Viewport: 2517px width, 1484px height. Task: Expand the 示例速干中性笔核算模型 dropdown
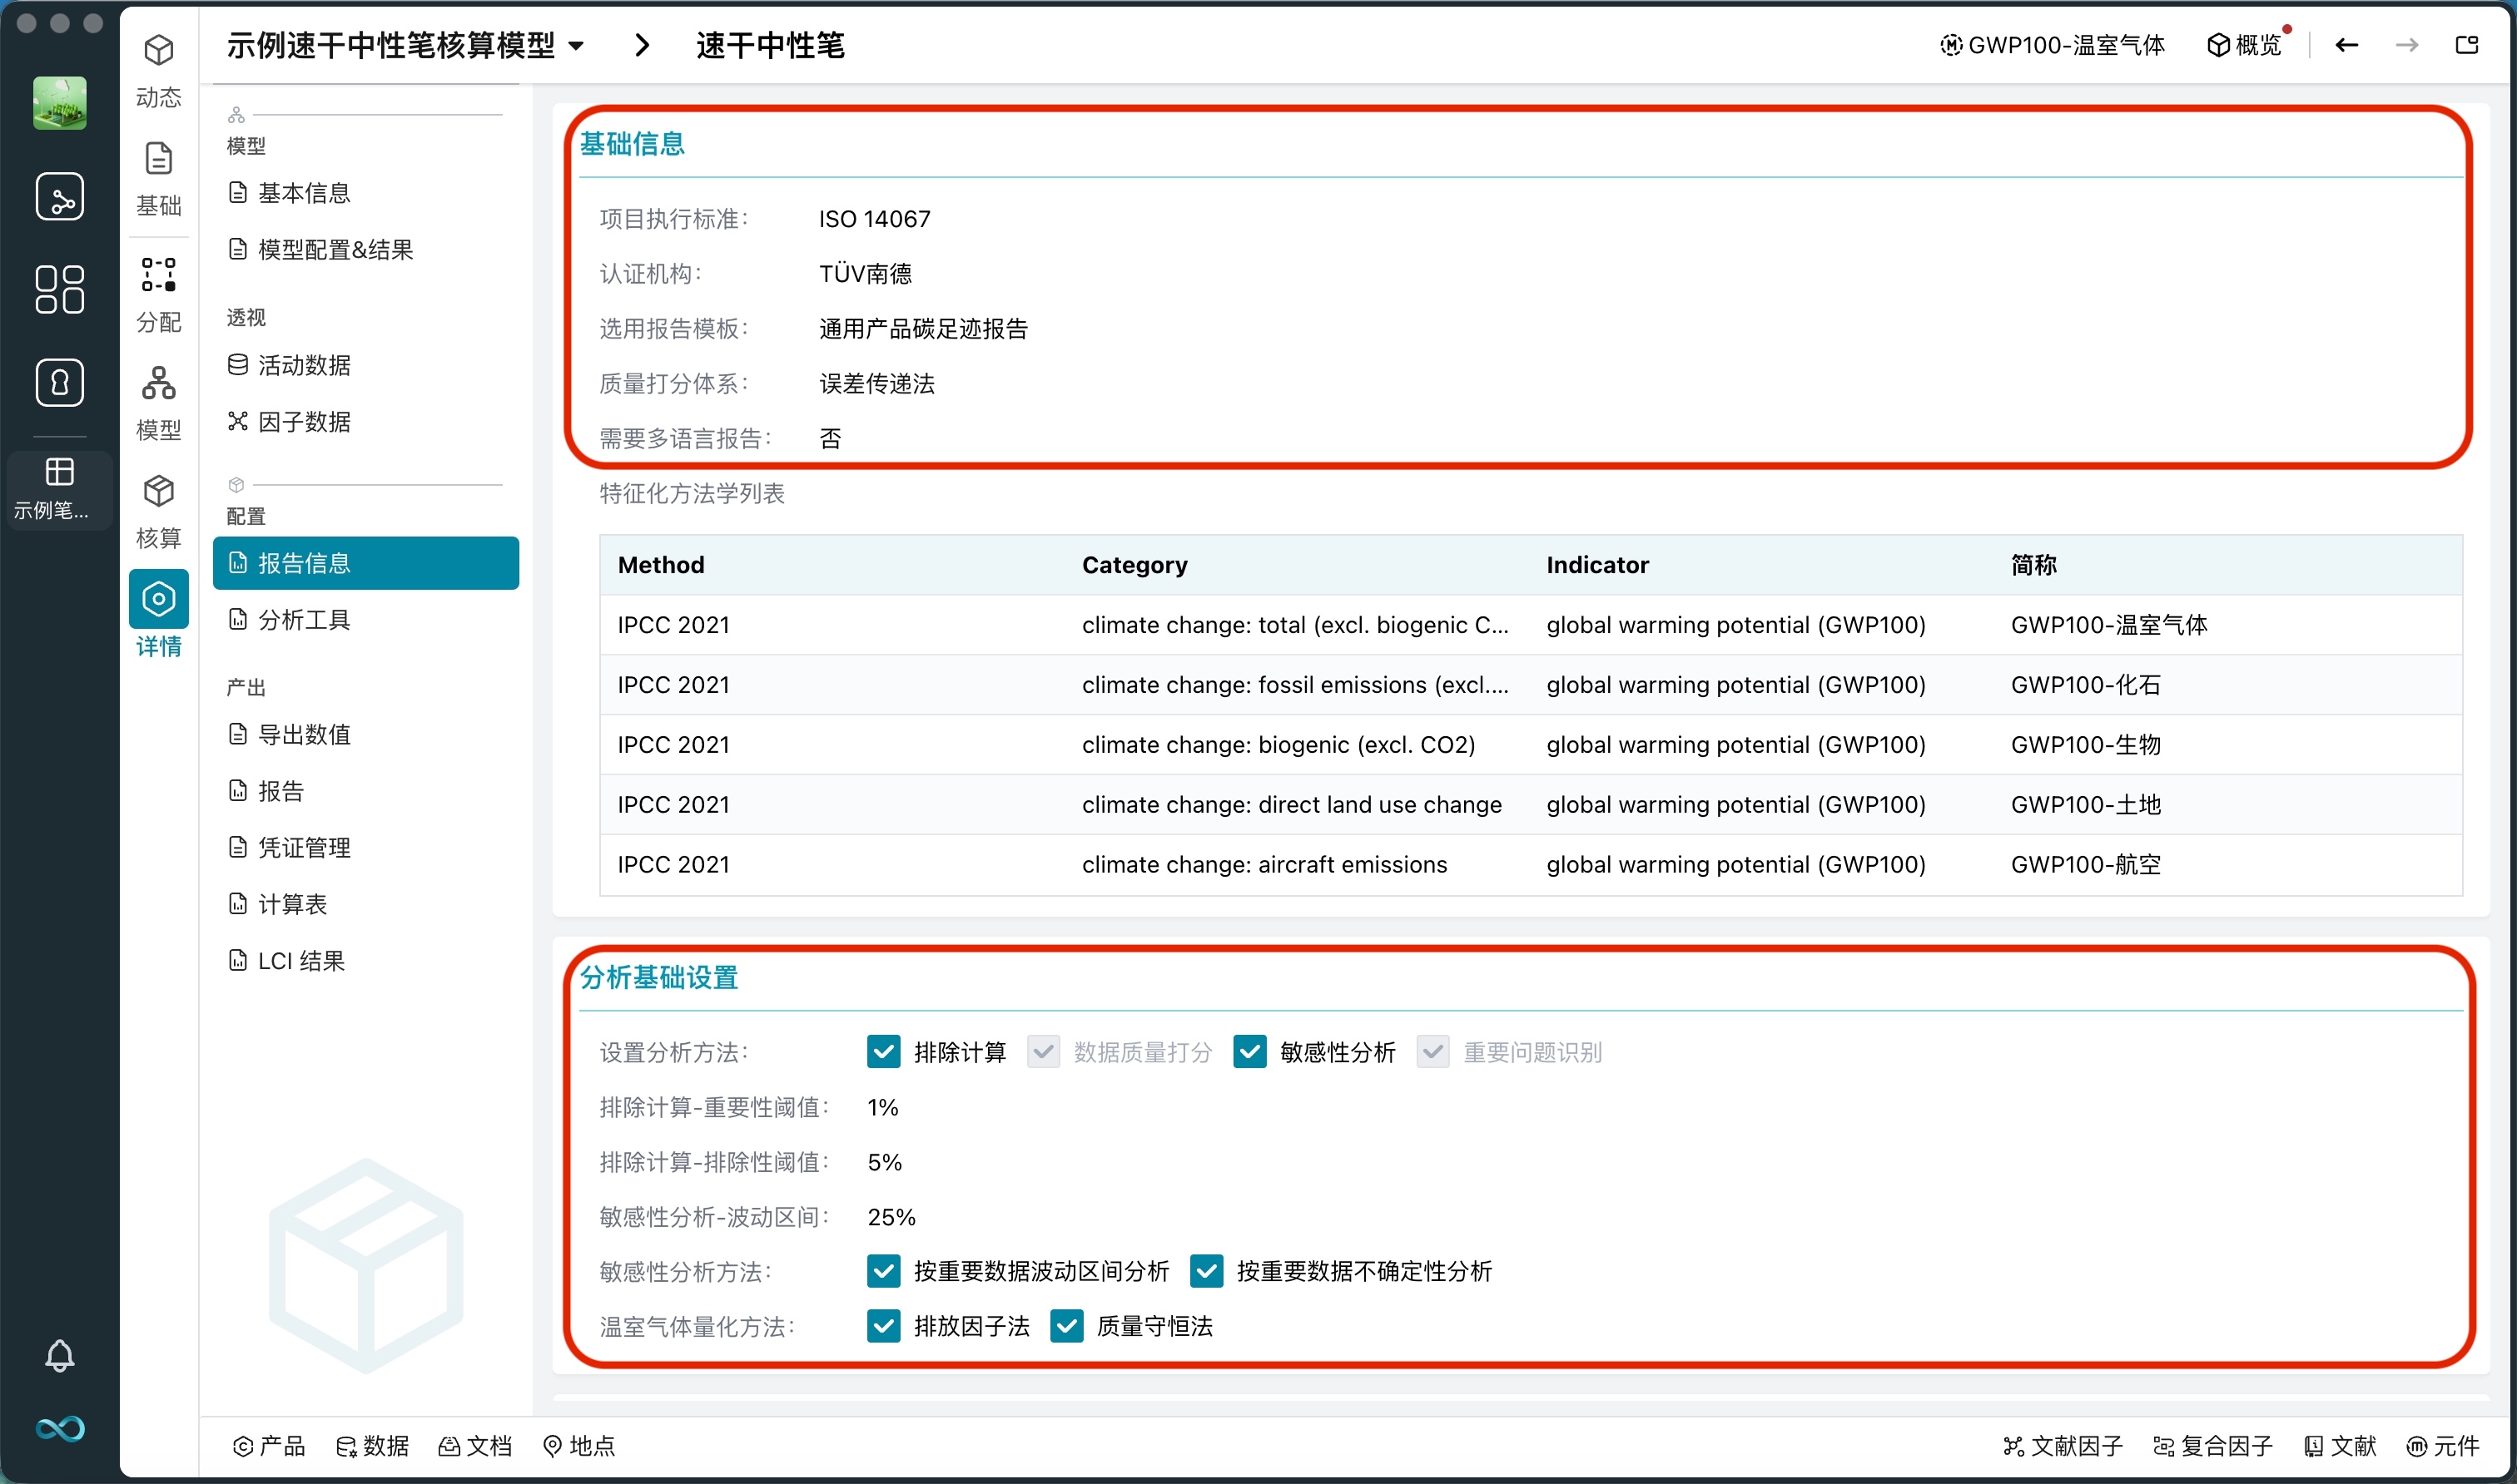[x=576, y=46]
